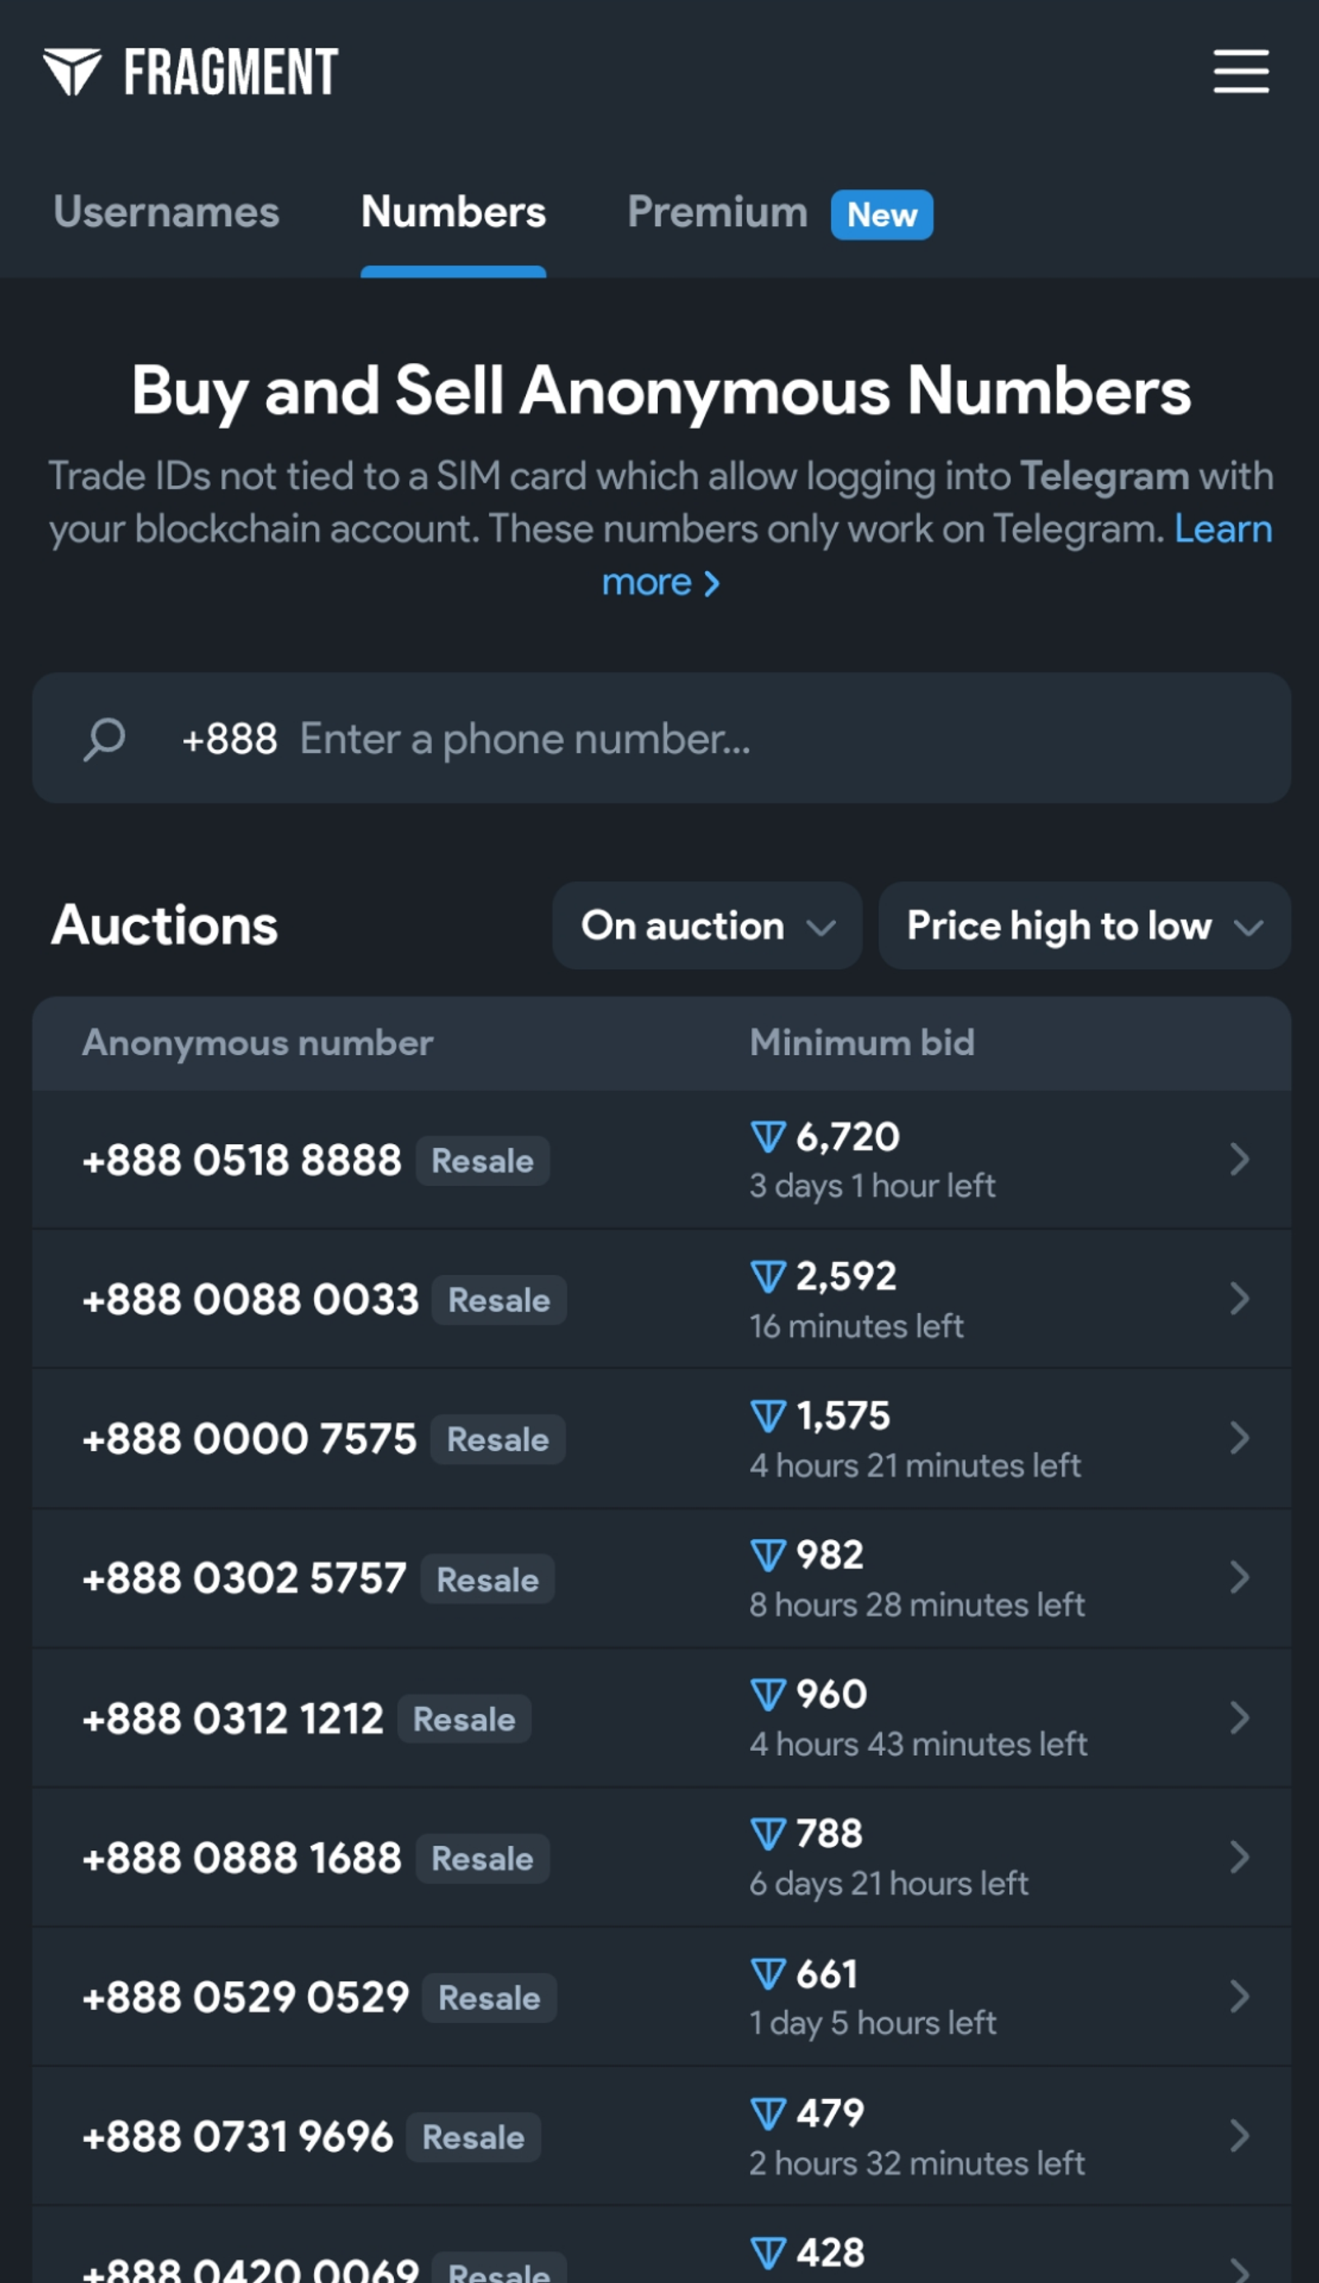This screenshot has height=2283, width=1319.
Task: Click the New badge next to Premium
Action: click(x=880, y=214)
